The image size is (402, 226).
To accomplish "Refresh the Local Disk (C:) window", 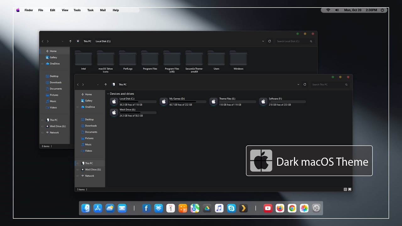I will (269, 41).
